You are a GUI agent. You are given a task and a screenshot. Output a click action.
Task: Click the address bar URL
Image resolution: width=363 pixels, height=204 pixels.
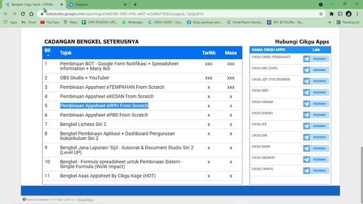coord(125,14)
